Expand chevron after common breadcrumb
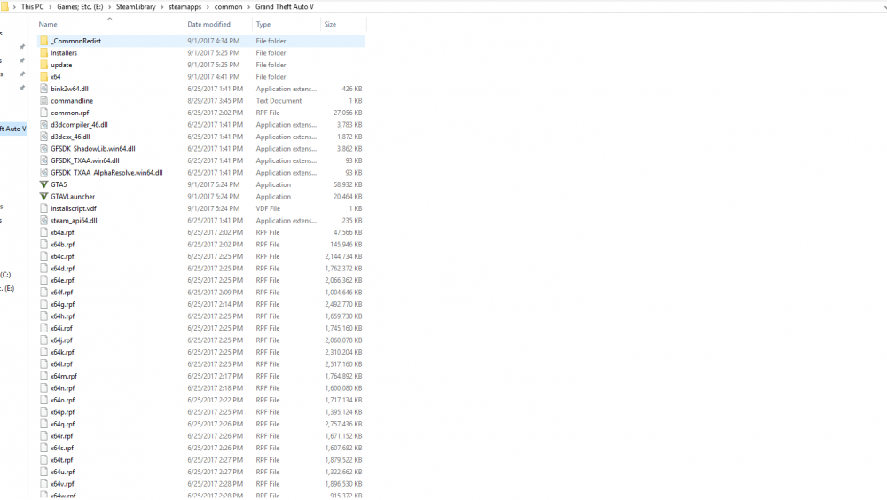Image resolution: width=887 pixels, height=500 pixels. click(248, 7)
